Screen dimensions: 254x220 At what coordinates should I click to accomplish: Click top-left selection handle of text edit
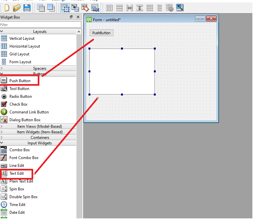coord(89,49)
